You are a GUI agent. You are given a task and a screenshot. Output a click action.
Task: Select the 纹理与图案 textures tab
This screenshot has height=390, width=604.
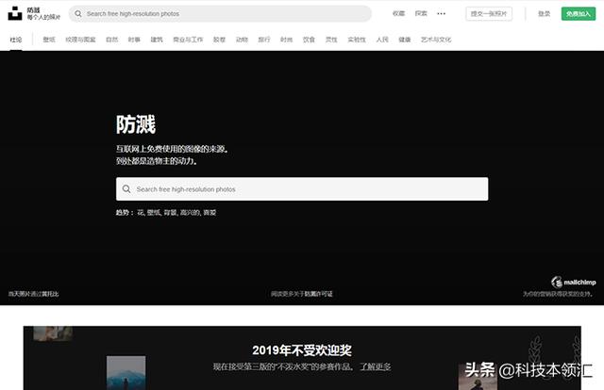coord(80,40)
